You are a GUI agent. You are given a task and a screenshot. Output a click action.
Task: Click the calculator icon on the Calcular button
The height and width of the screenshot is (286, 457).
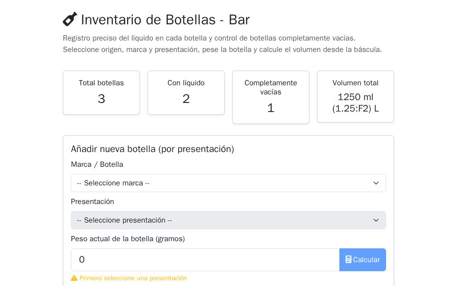pyautogui.click(x=349, y=260)
